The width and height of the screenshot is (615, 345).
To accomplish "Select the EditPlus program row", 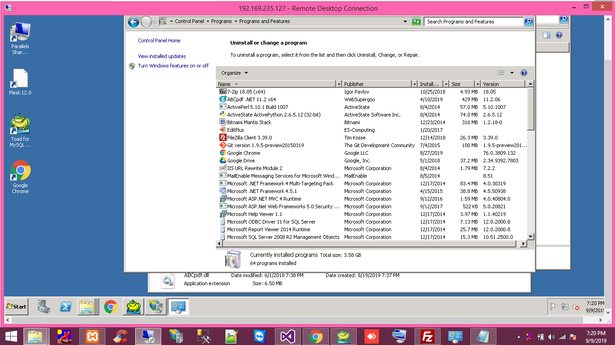I will 371,130.
